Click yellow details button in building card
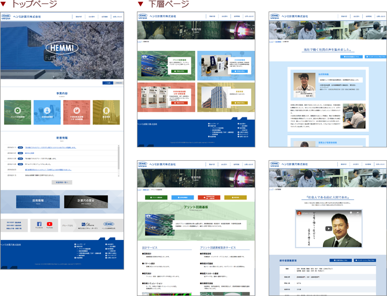 pos(239,103)
